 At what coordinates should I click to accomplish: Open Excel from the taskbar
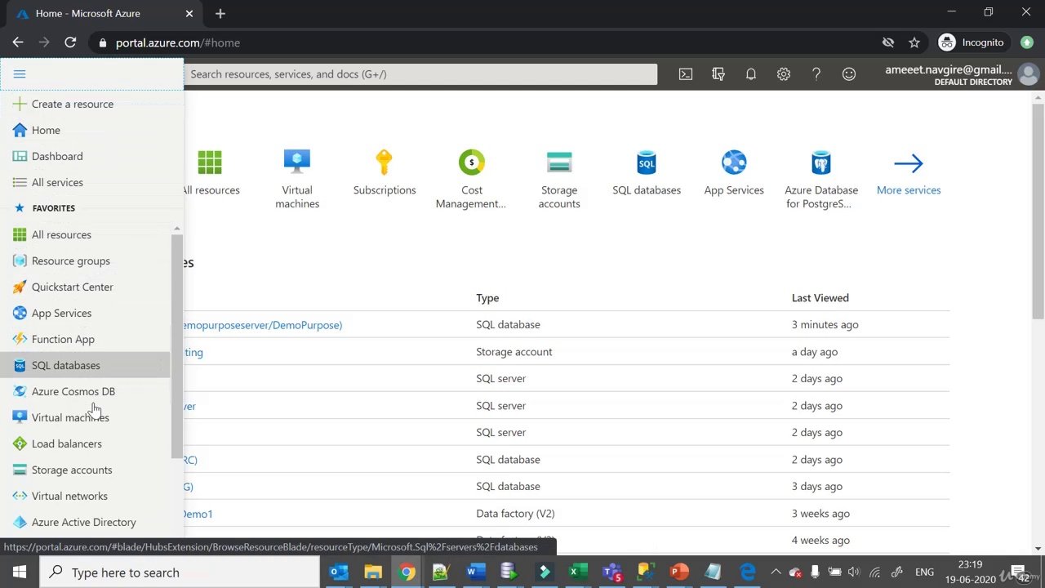[578, 572]
